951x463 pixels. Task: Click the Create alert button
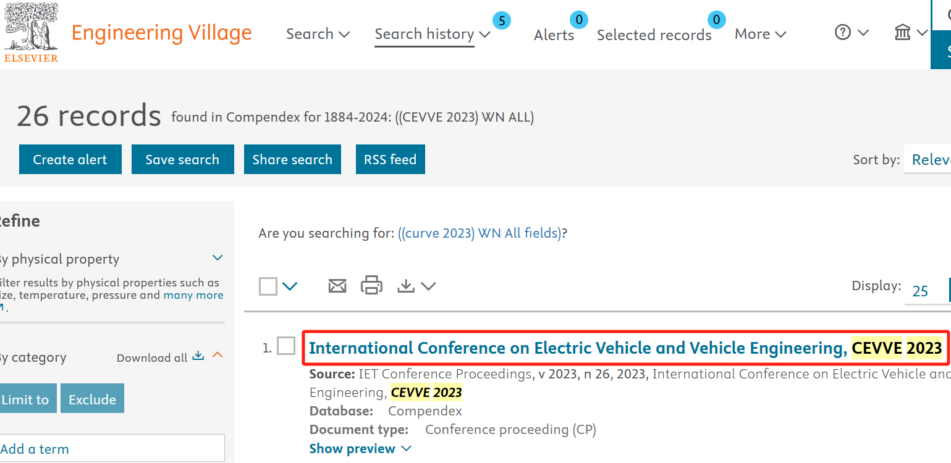(70, 159)
